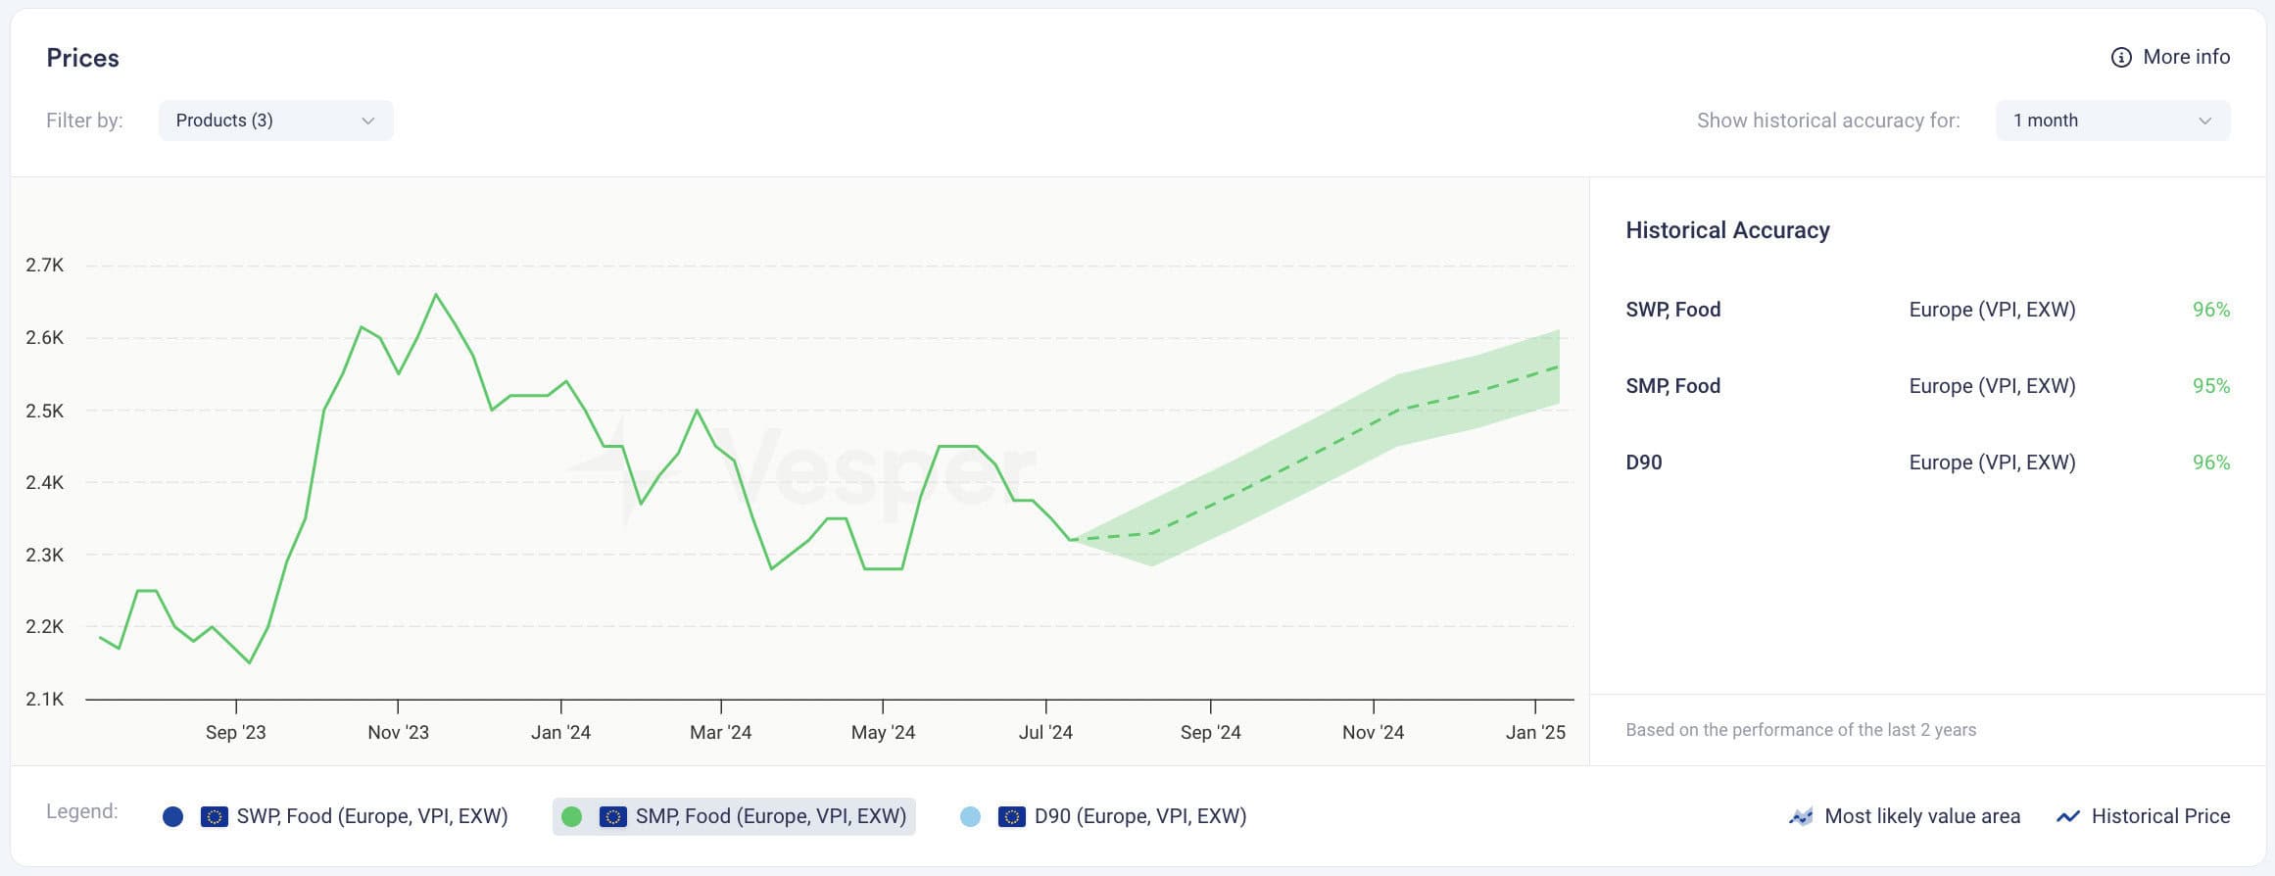Click the Historical Price line icon
Image resolution: width=2275 pixels, height=876 pixels.
pos(2067,816)
